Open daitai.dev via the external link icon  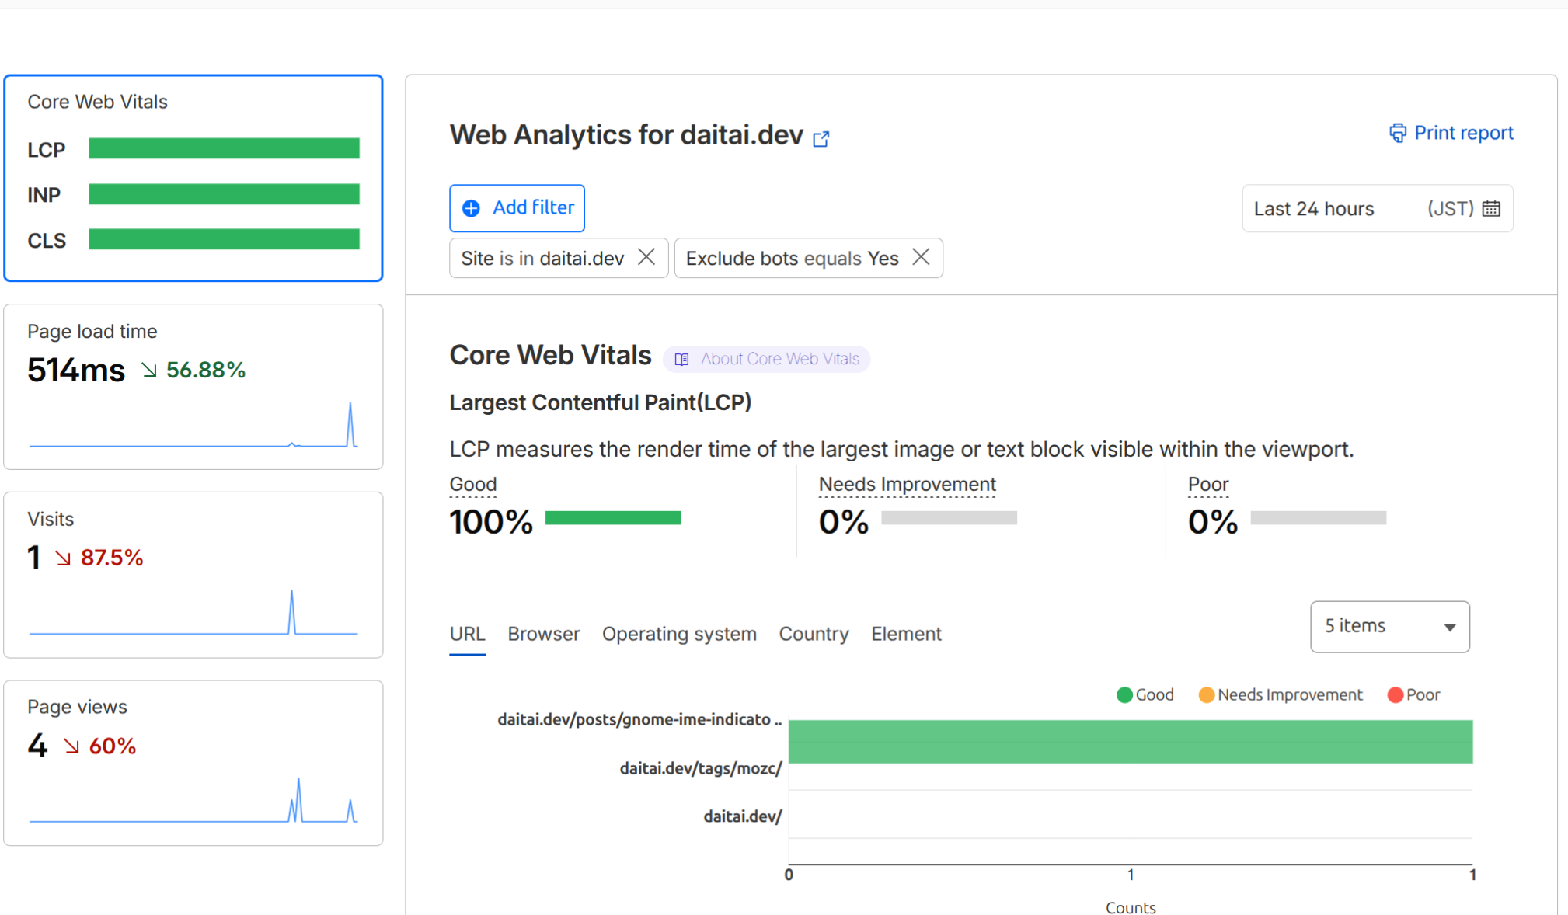pos(821,139)
